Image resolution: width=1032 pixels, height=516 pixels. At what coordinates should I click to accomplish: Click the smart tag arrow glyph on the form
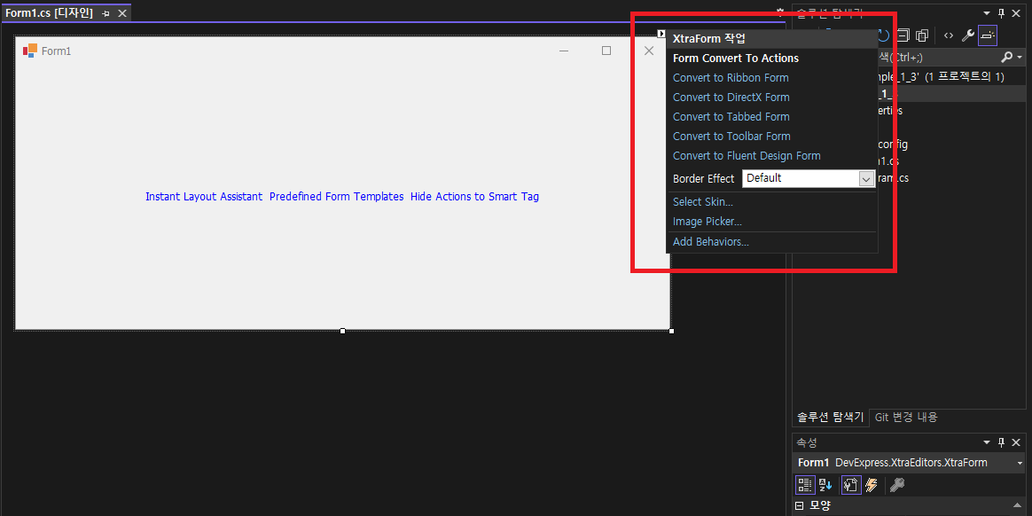661,34
